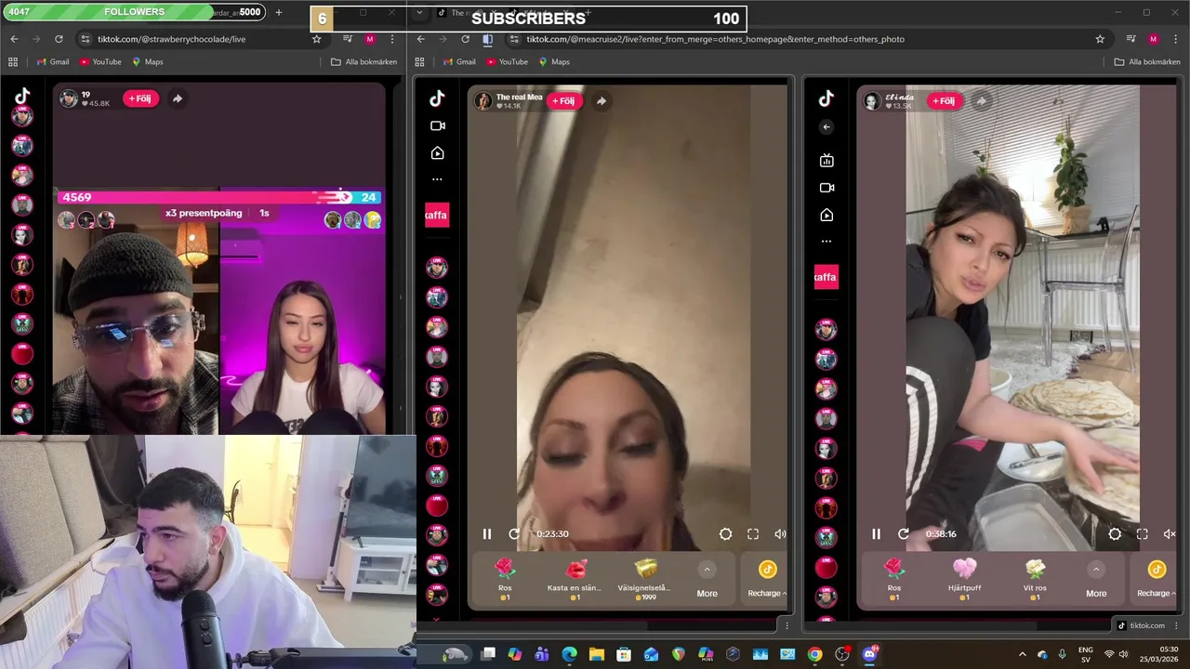Open Gmail bookmark in right window
This screenshot has width=1190, height=669.
pos(459,61)
